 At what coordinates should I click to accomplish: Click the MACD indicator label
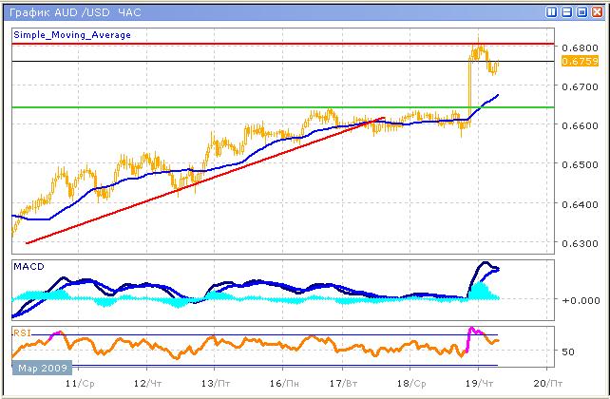point(29,267)
